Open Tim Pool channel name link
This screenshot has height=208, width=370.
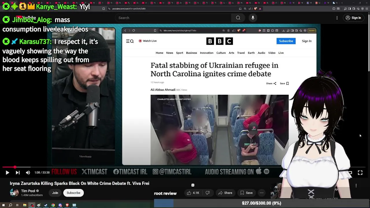pos(28,191)
